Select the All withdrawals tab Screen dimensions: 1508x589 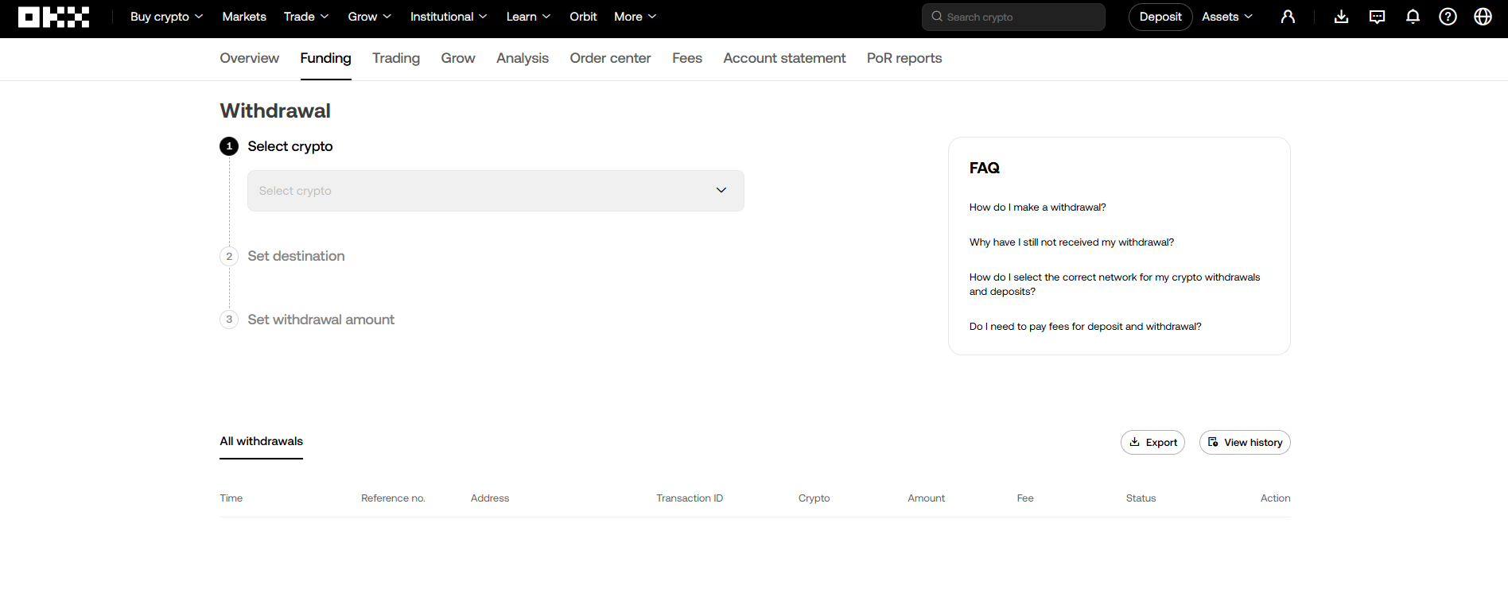pyautogui.click(x=261, y=441)
